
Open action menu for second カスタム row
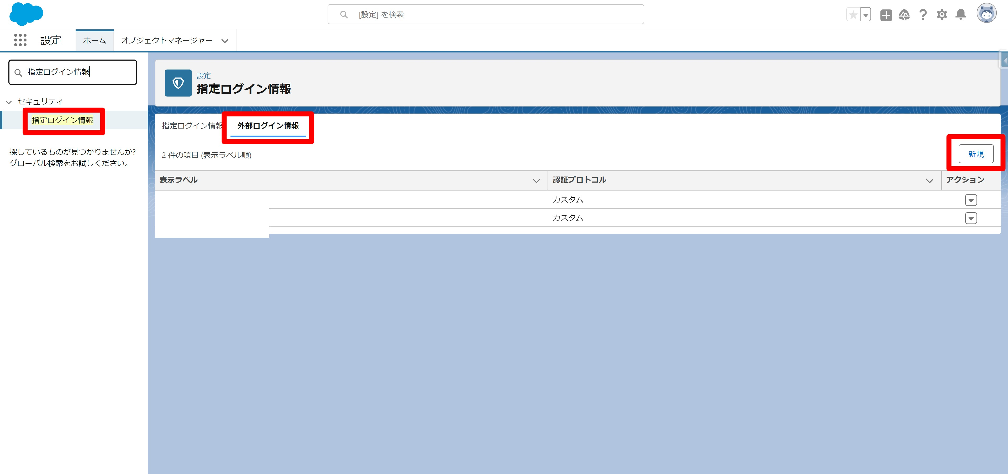[x=971, y=218]
